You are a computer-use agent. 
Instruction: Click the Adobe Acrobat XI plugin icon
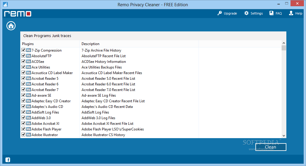[29, 123]
